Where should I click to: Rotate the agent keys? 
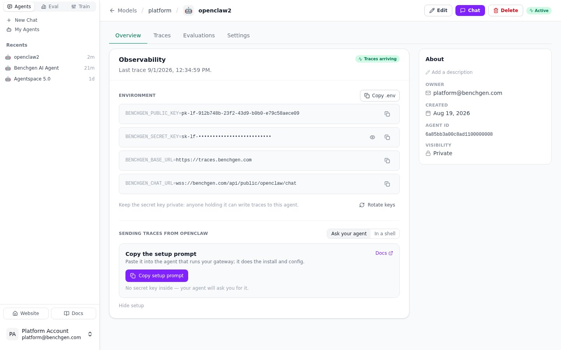(377, 205)
